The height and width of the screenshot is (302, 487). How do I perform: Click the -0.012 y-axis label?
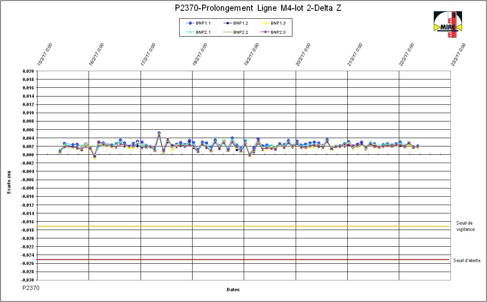(28, 205)
